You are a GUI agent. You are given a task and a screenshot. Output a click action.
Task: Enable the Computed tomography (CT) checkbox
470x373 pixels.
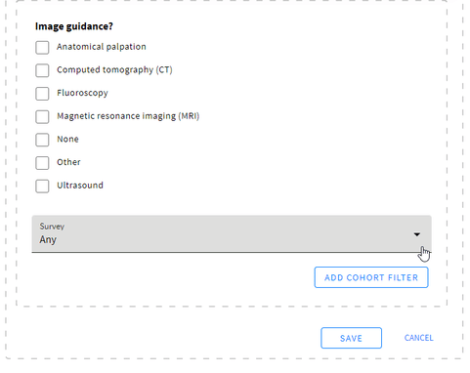(42, 70)
